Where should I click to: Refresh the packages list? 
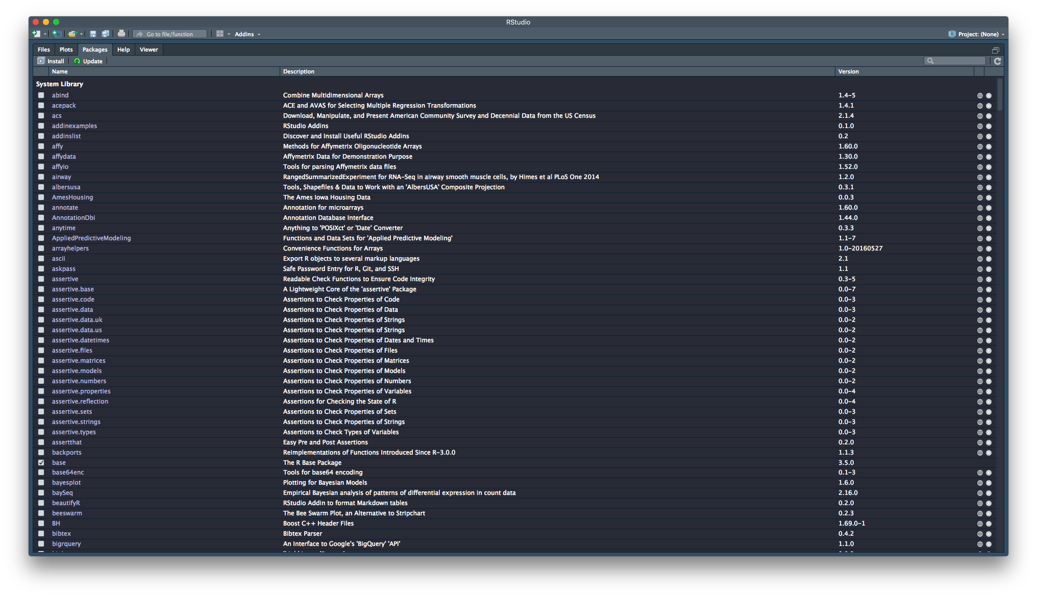[x=997, y=61]
